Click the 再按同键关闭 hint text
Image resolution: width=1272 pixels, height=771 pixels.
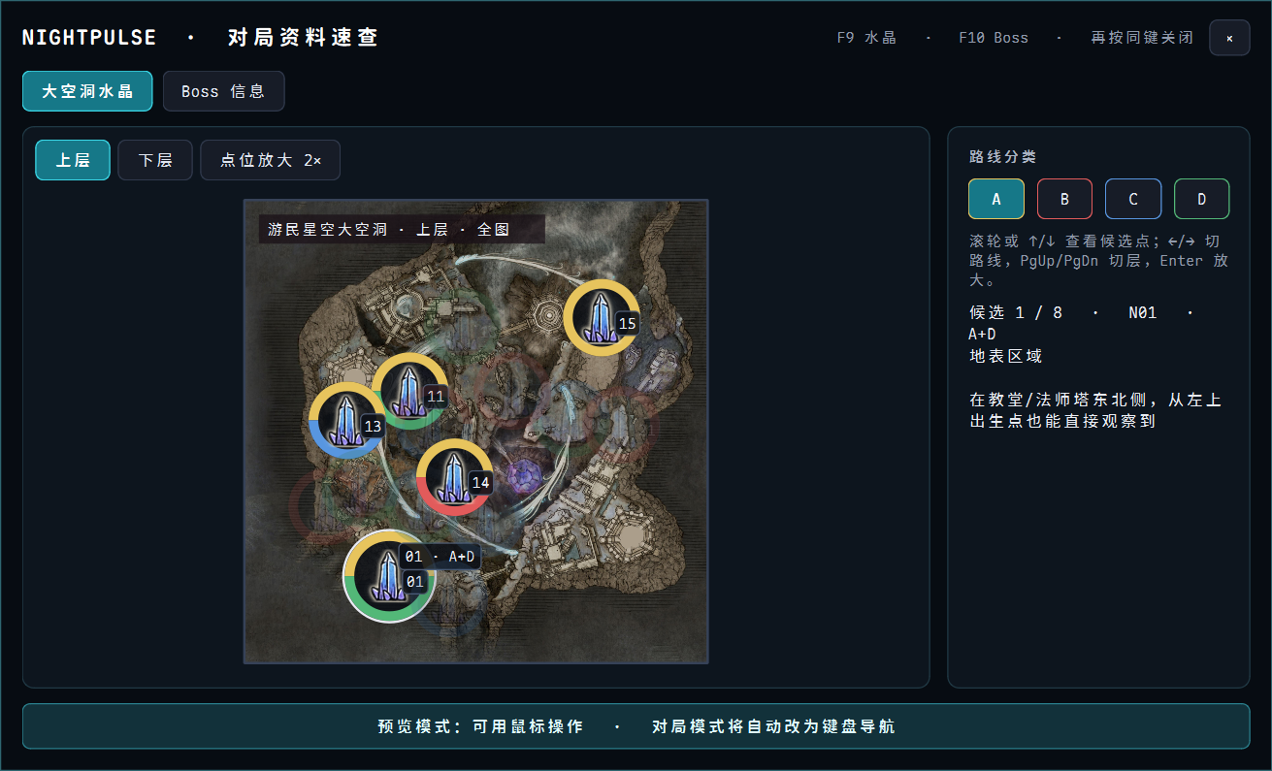click(1144, 38)
